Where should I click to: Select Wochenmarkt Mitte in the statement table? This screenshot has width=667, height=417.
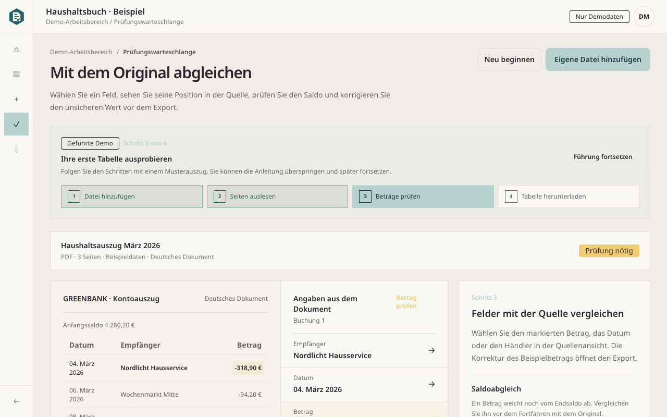pos(150,395)
